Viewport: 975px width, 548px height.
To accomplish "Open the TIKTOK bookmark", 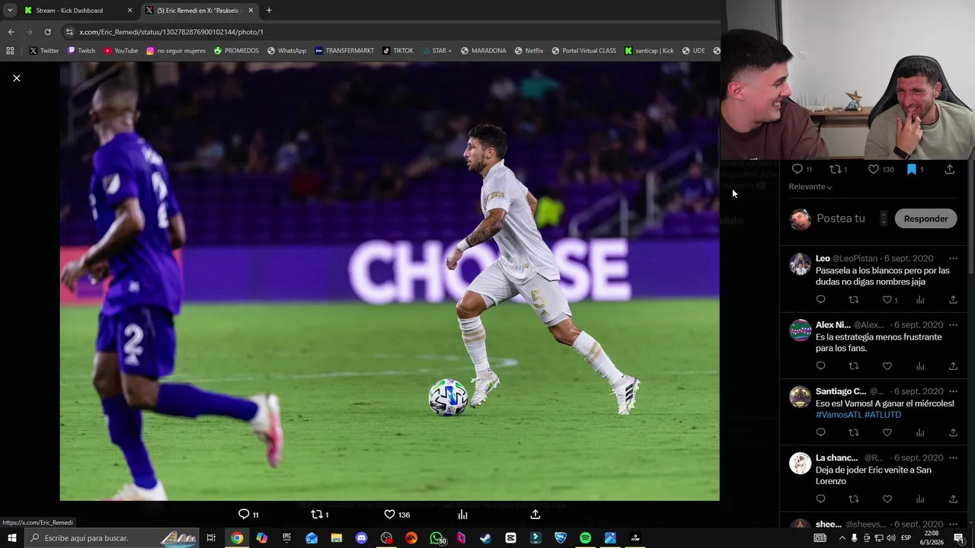I will 398,51.
